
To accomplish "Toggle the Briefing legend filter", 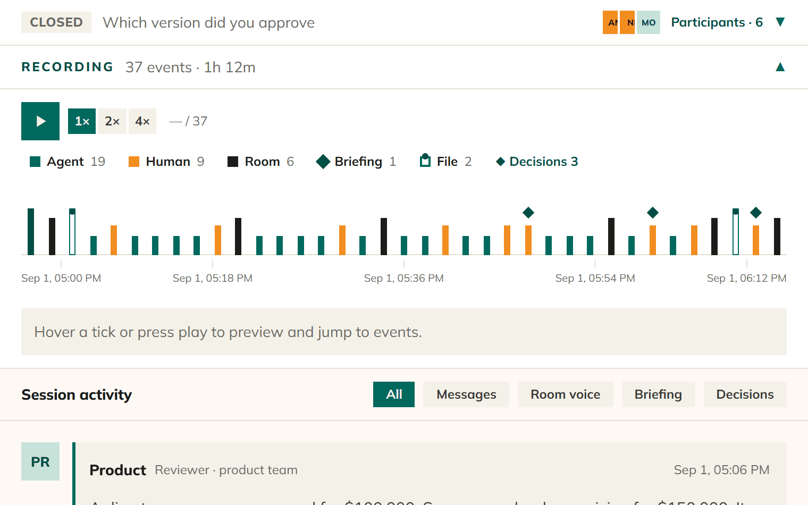I will click(x=356, y=162).
